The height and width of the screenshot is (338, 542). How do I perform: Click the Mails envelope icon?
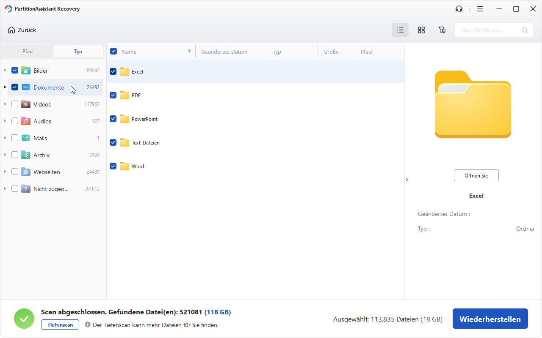[x=26, y=138]
